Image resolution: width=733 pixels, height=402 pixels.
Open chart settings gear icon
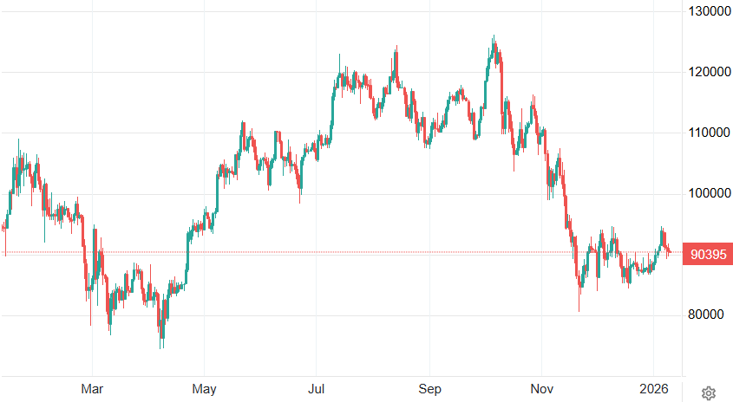[x=708, y=393]
